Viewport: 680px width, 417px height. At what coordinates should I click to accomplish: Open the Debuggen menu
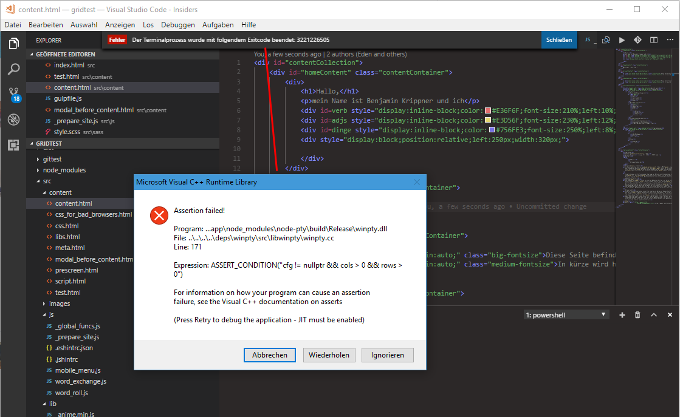pos(177,24)
